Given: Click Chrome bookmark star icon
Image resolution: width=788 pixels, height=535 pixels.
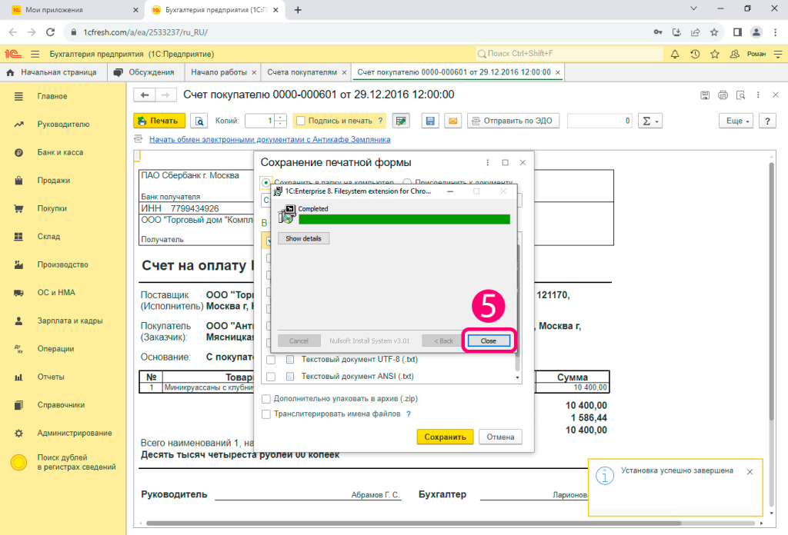Looking at the screenshot, I should [714, 32].
